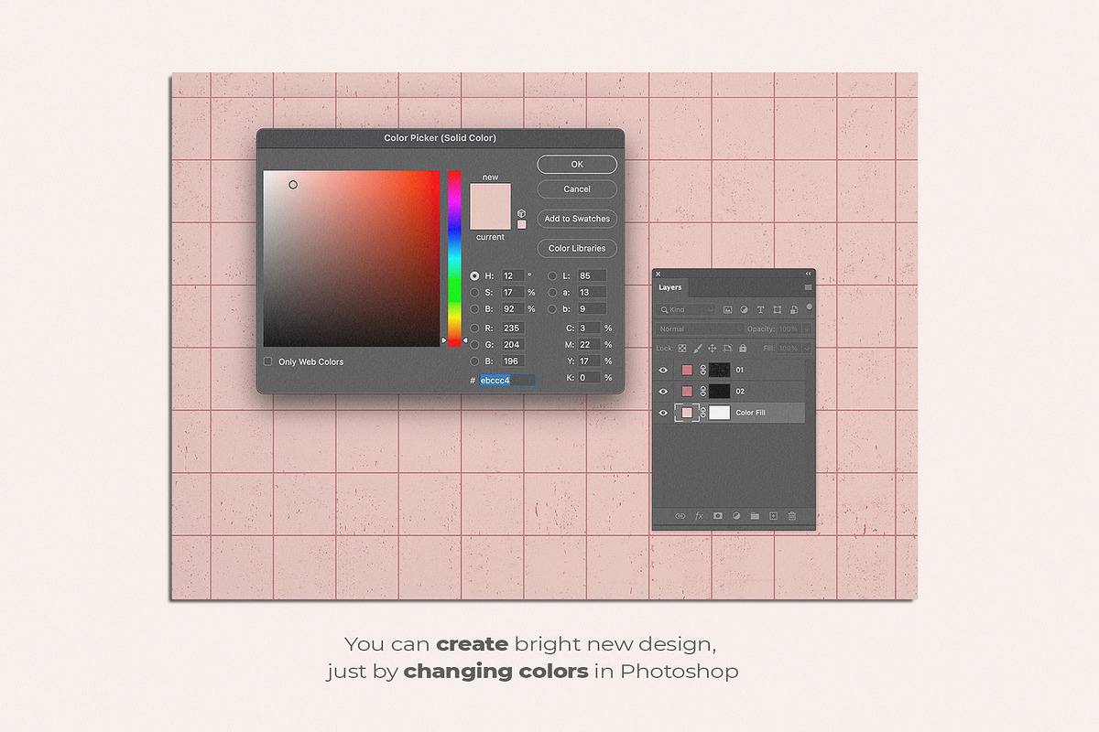The image size is (1099, 732).
Task: Add a layer mask from Layers panel
Action: pyautogui.click(x=718, y=516)
